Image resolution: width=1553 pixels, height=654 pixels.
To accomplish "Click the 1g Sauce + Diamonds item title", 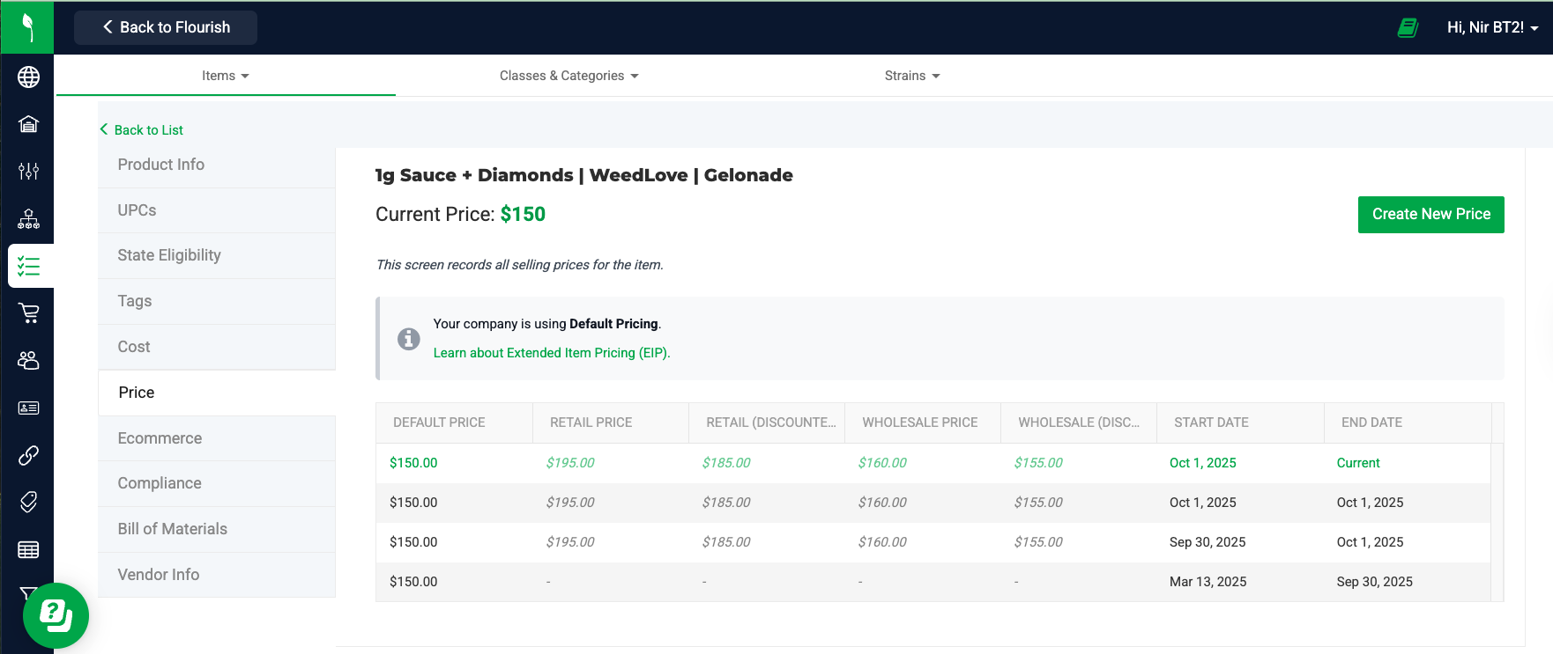I will click(583, 175).
